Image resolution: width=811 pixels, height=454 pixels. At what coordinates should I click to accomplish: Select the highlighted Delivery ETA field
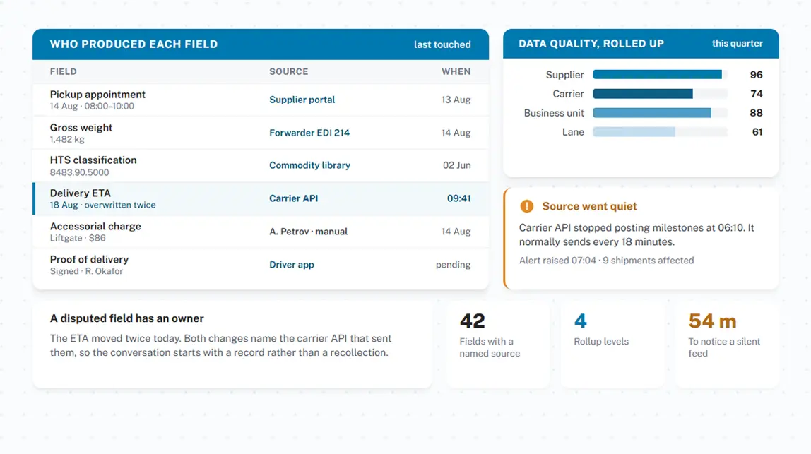pos(261,198)
